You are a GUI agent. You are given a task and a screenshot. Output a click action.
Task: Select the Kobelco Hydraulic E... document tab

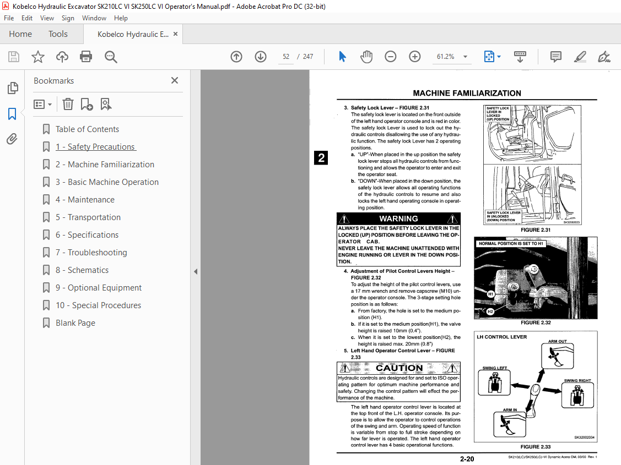coord(133,35)
